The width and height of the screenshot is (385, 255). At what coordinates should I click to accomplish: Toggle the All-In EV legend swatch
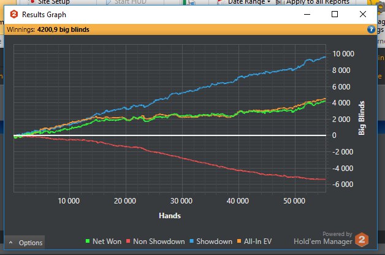(239, 241)
